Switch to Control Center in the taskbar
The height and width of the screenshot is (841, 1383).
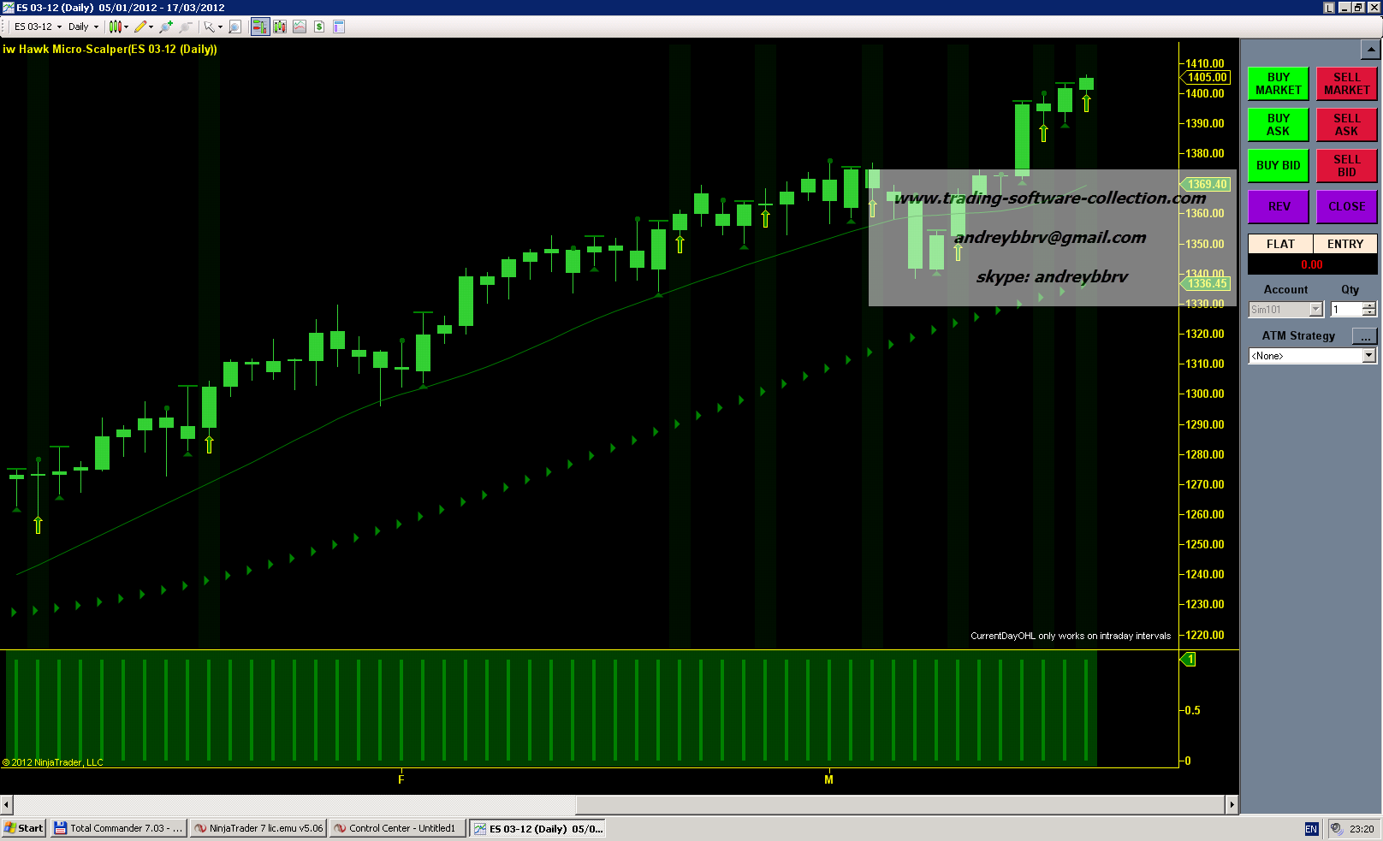399,828
